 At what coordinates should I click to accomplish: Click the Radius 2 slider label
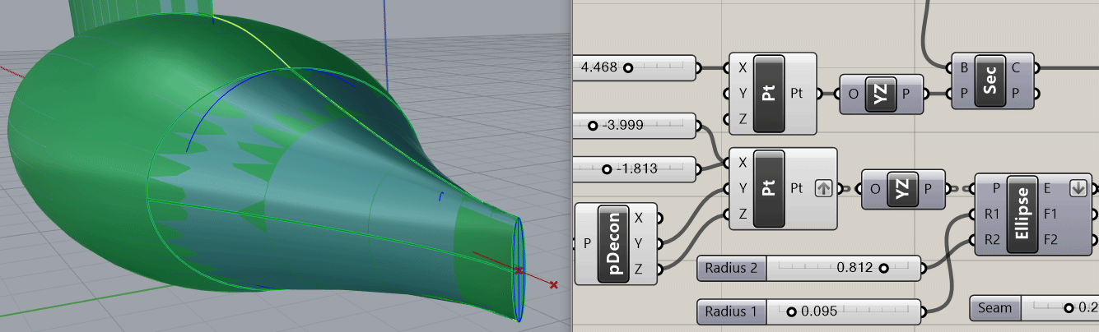pyautogui.click(x=731, y=268)
